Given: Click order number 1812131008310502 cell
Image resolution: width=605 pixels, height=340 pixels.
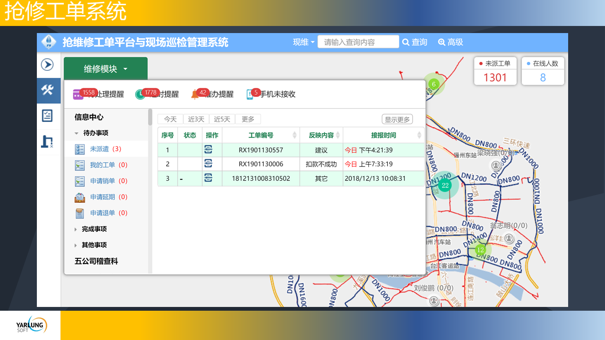Looking at the screenshot, I should 261,178.
